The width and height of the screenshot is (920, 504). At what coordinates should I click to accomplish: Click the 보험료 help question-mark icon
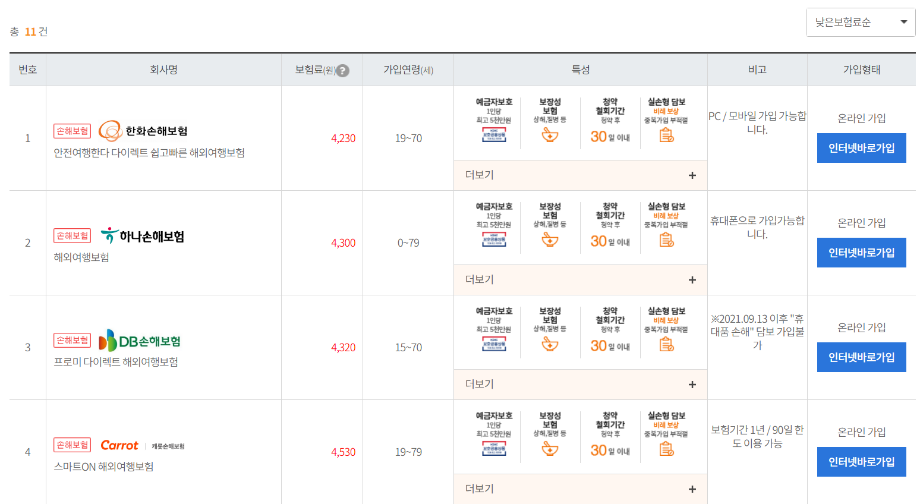coord(343,71)
